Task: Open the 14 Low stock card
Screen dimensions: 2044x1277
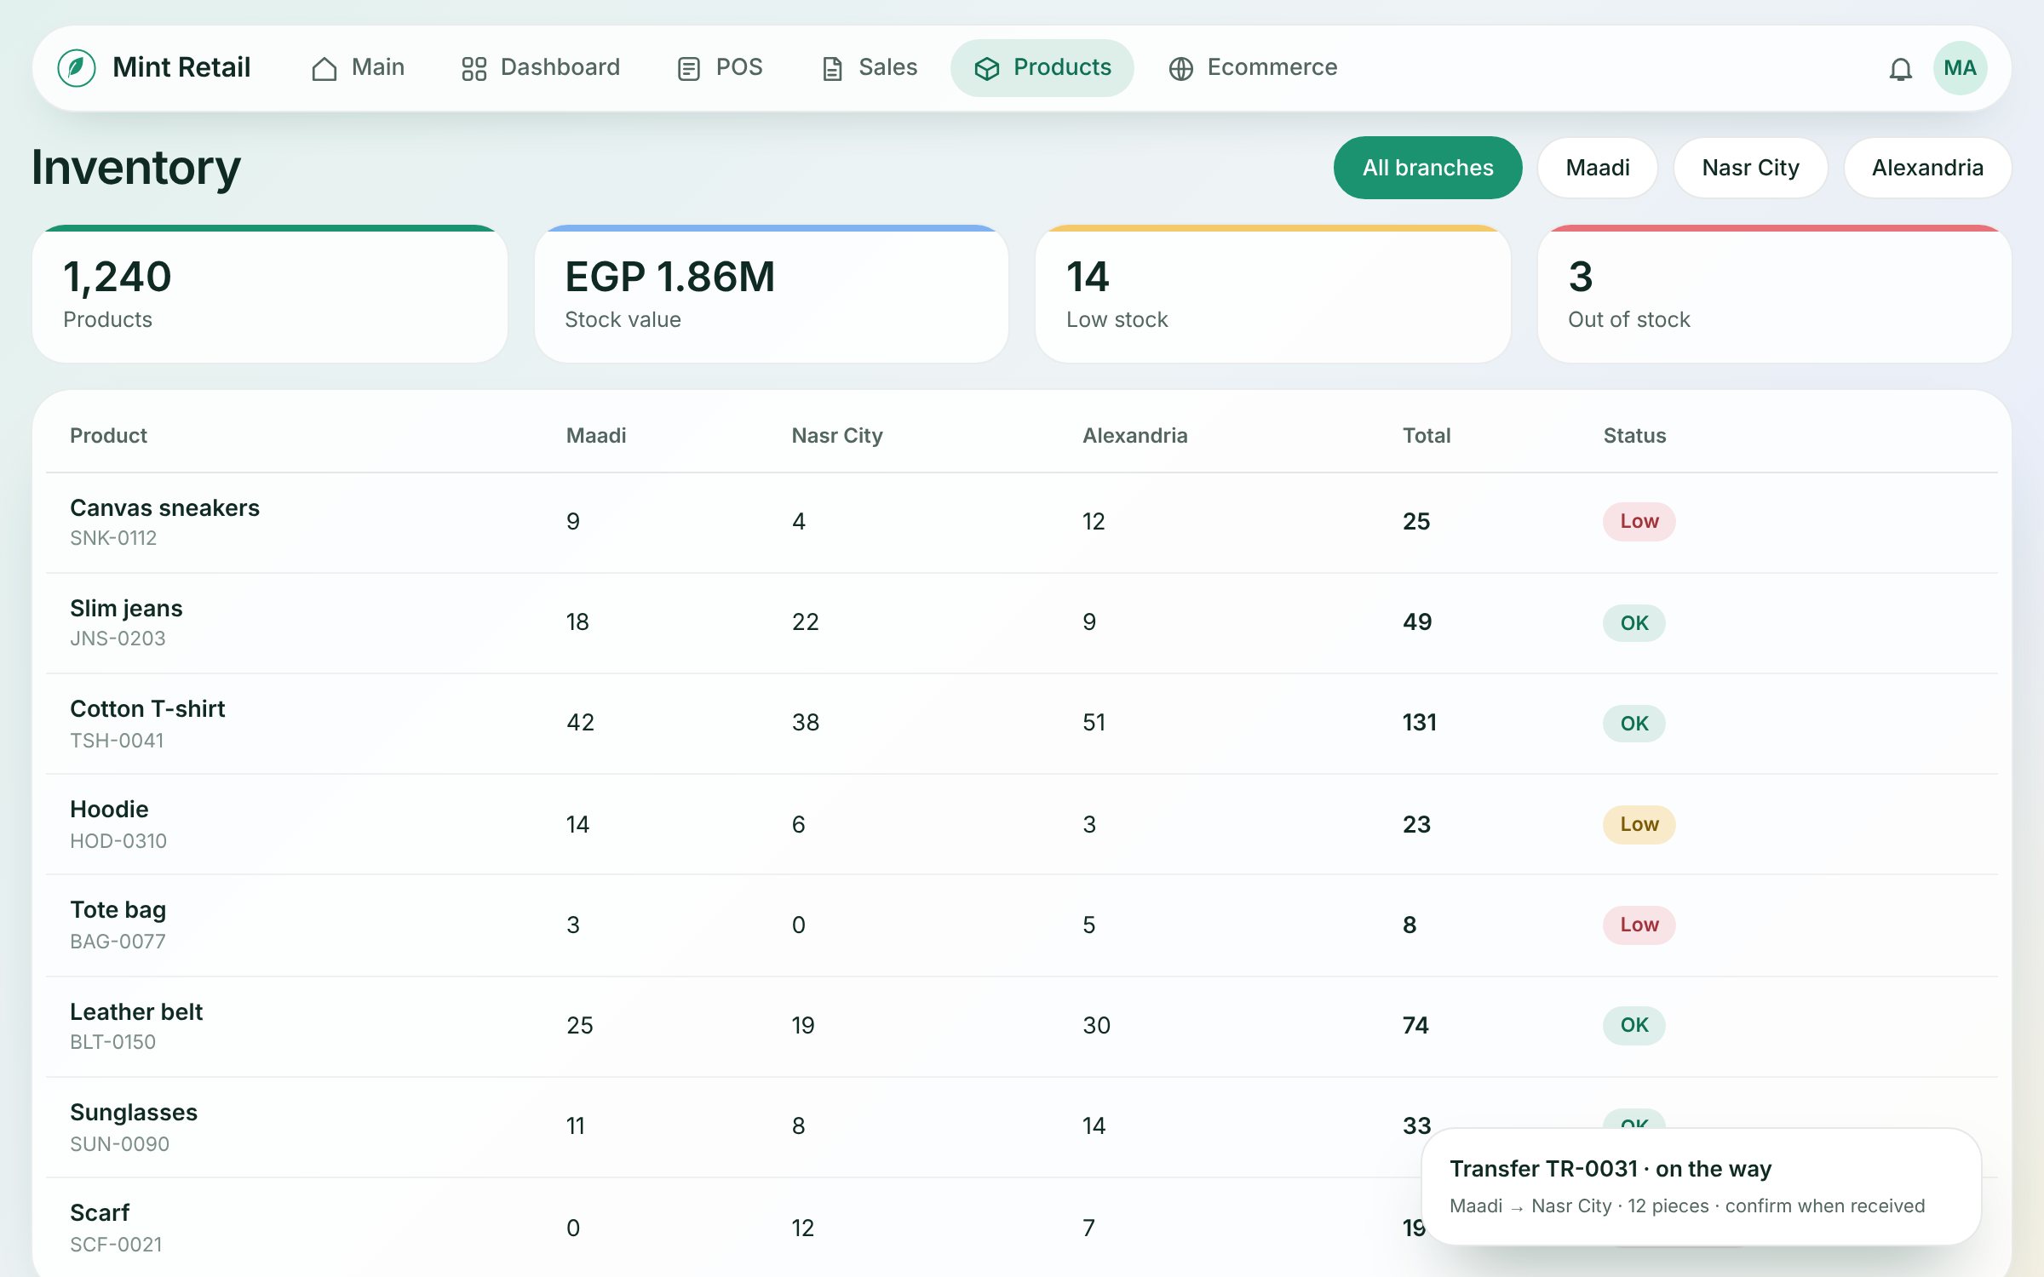Action: tap(1273, 294)
